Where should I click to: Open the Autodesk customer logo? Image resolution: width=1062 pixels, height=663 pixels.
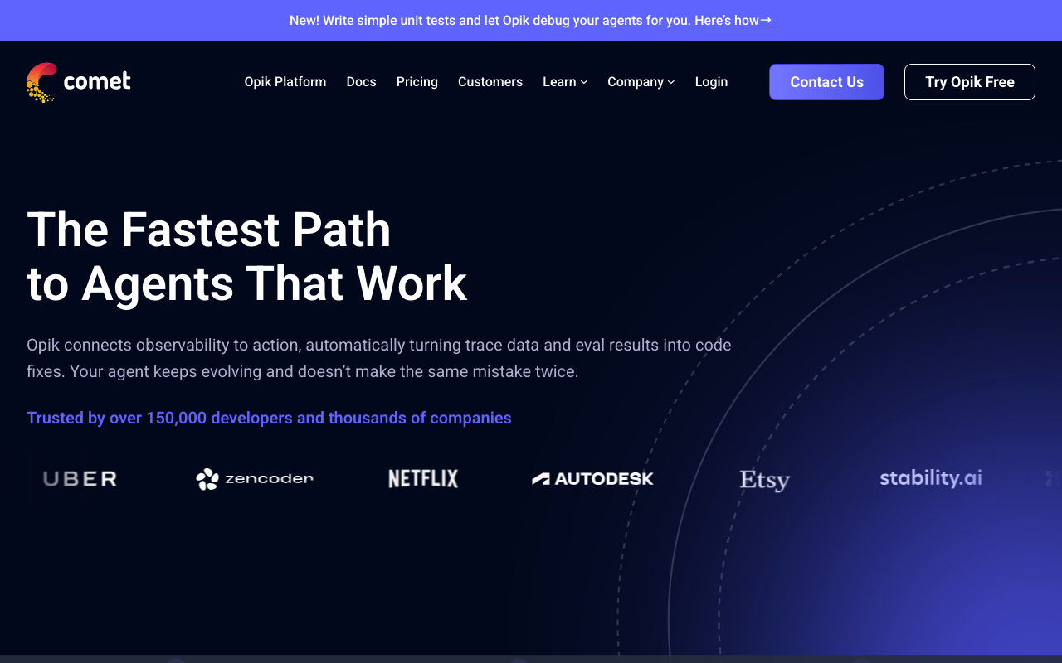pyautogui.click(x=592, y=478)
